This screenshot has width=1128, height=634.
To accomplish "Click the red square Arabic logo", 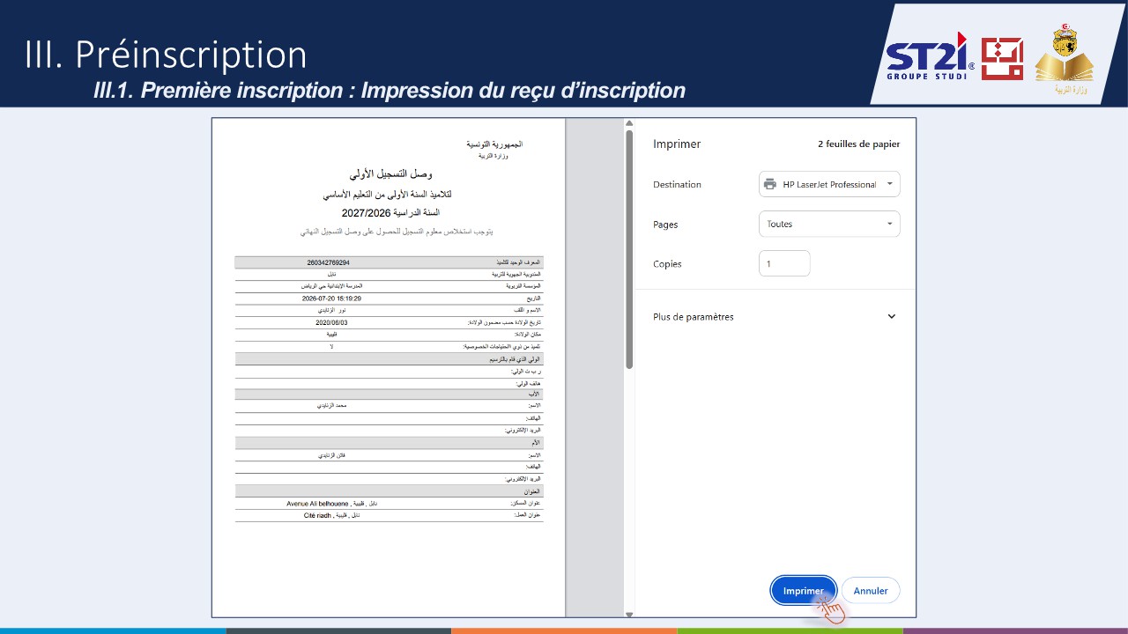I will click(x=1002, y=59).
